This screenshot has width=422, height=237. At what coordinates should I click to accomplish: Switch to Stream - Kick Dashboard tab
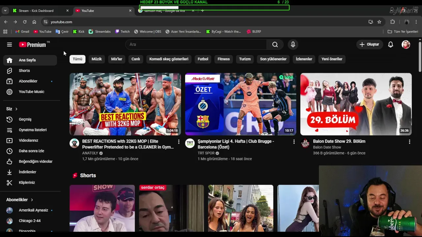41,11
